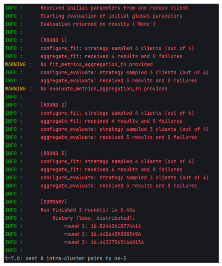Click the round 3 loss value 16.443275451660156

click(117, 242)
